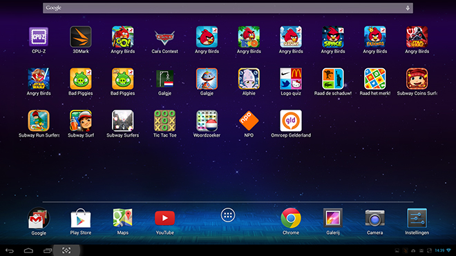The width and height of the screenshot is (456, 256).
Task: Launch the 3DMark benchmark app
Action: (81, 37)
